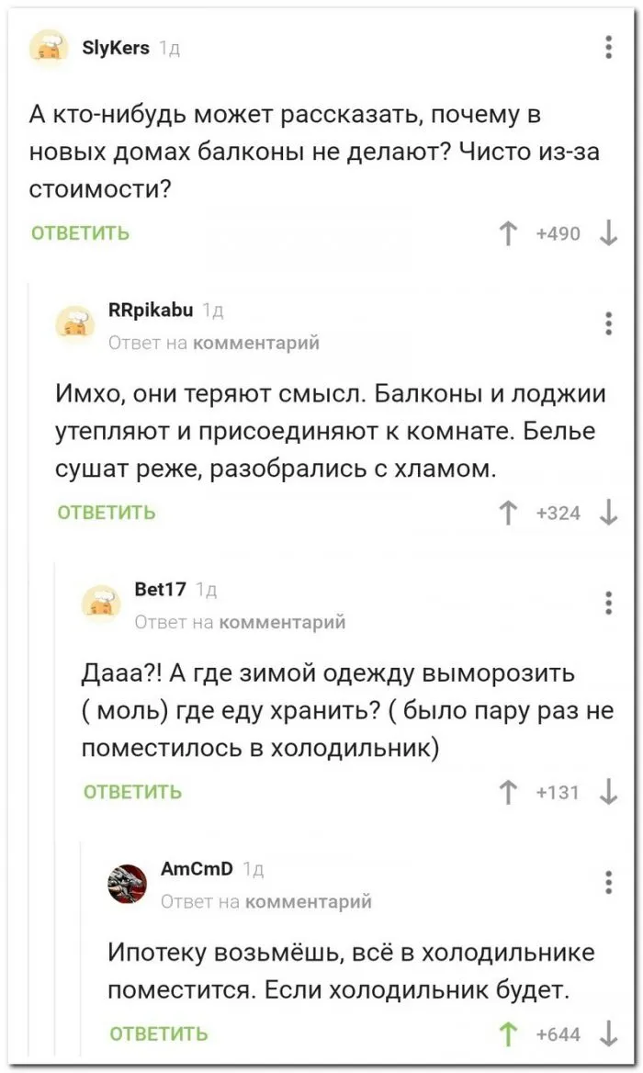
Task: Downvote Bet17's comment
Action: [607, 792]
